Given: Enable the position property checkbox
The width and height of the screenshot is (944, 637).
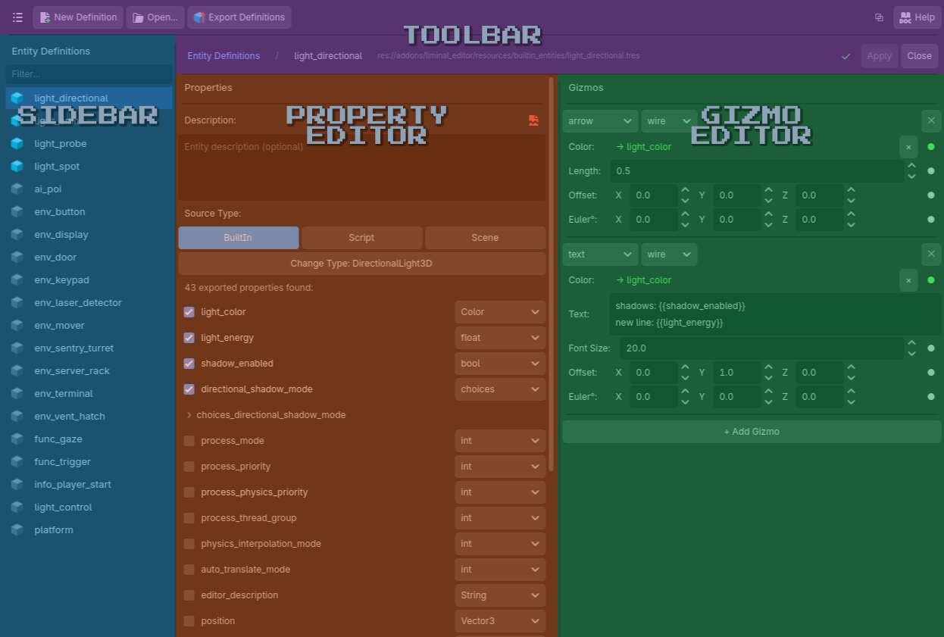Looking at the screenshot, I should pyautogui.click(x=189, y=621).
